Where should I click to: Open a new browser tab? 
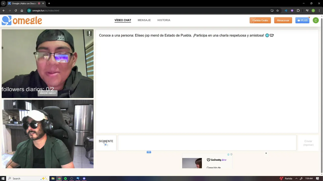[49, 4]
